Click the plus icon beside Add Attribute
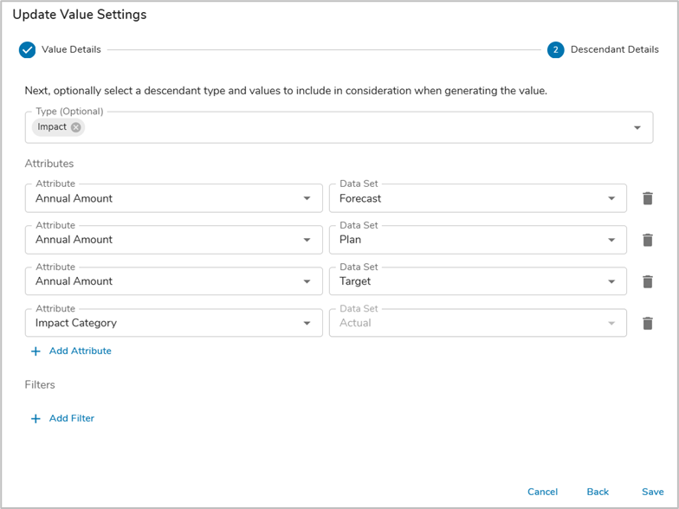The height and width of the screenshot is (509, 679). [36, 351]
